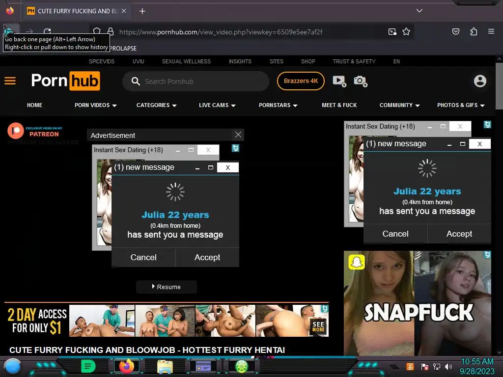Viewport: 503px width, 377px height.
Task: View site security via padlock icon
Action: point(111,31)
